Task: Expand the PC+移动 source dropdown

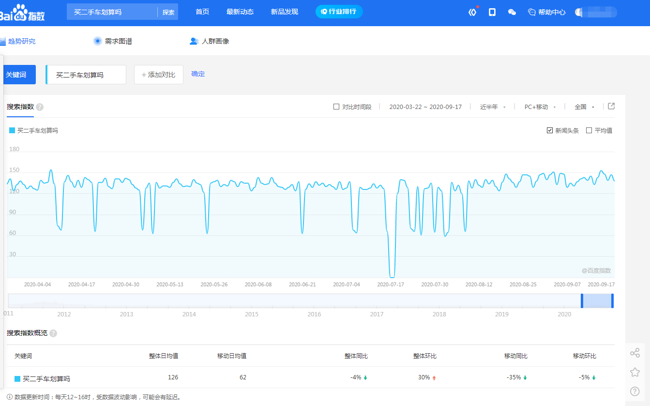Action: tap(540, 107)
